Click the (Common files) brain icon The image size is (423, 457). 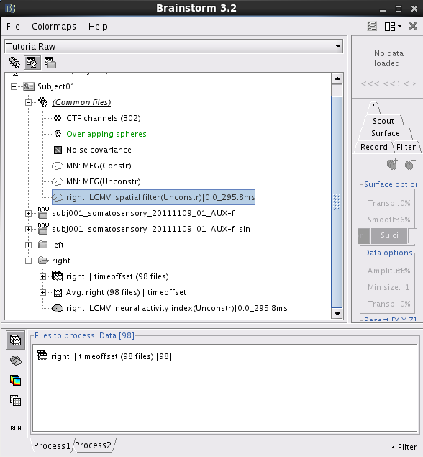tap(43, 102)
